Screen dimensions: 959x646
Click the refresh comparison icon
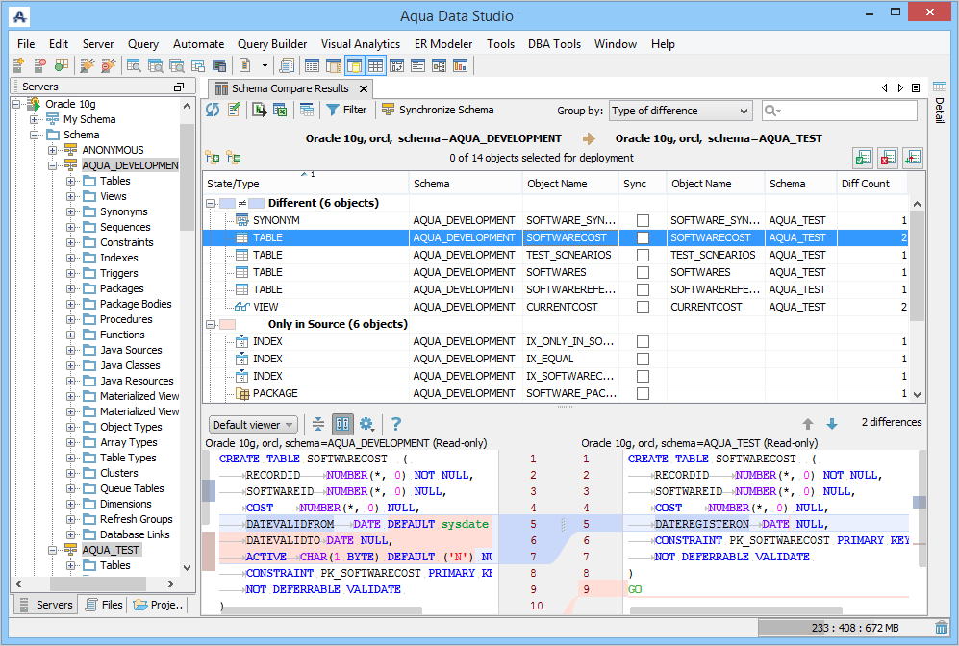tap(213, 111)
